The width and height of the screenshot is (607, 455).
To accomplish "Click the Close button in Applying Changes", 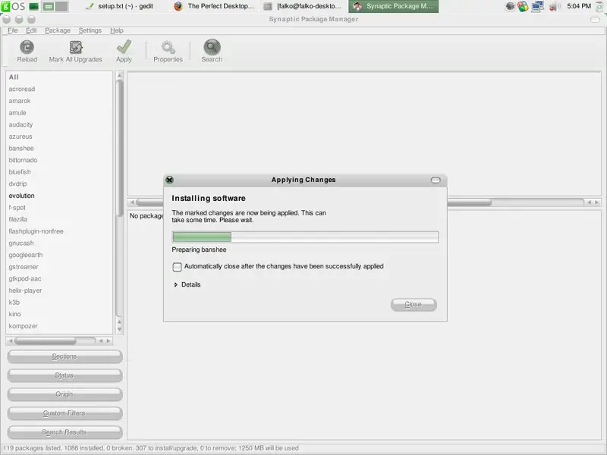I will click(414, 305).
